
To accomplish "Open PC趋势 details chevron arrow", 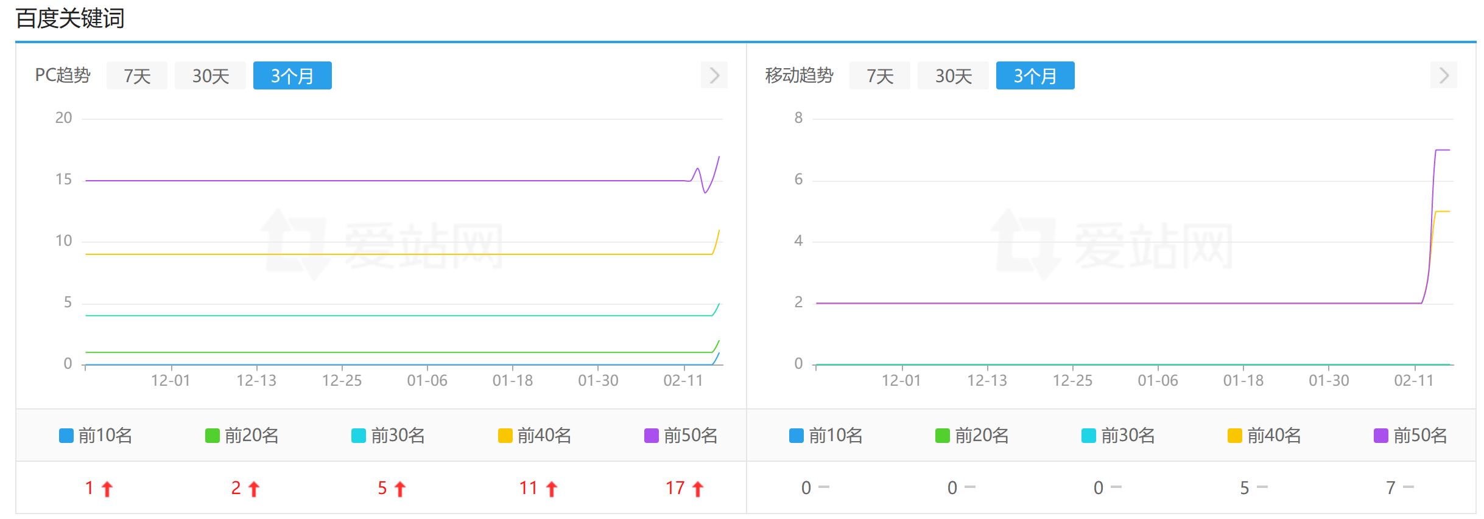I will point(714,75).
